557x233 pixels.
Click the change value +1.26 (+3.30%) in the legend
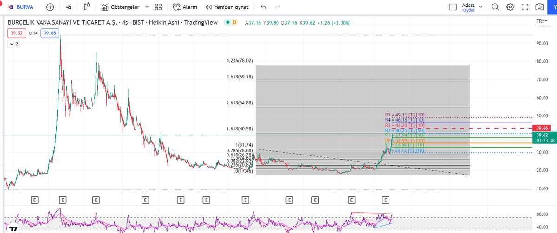pyautogui.click(x=334, y=22)
